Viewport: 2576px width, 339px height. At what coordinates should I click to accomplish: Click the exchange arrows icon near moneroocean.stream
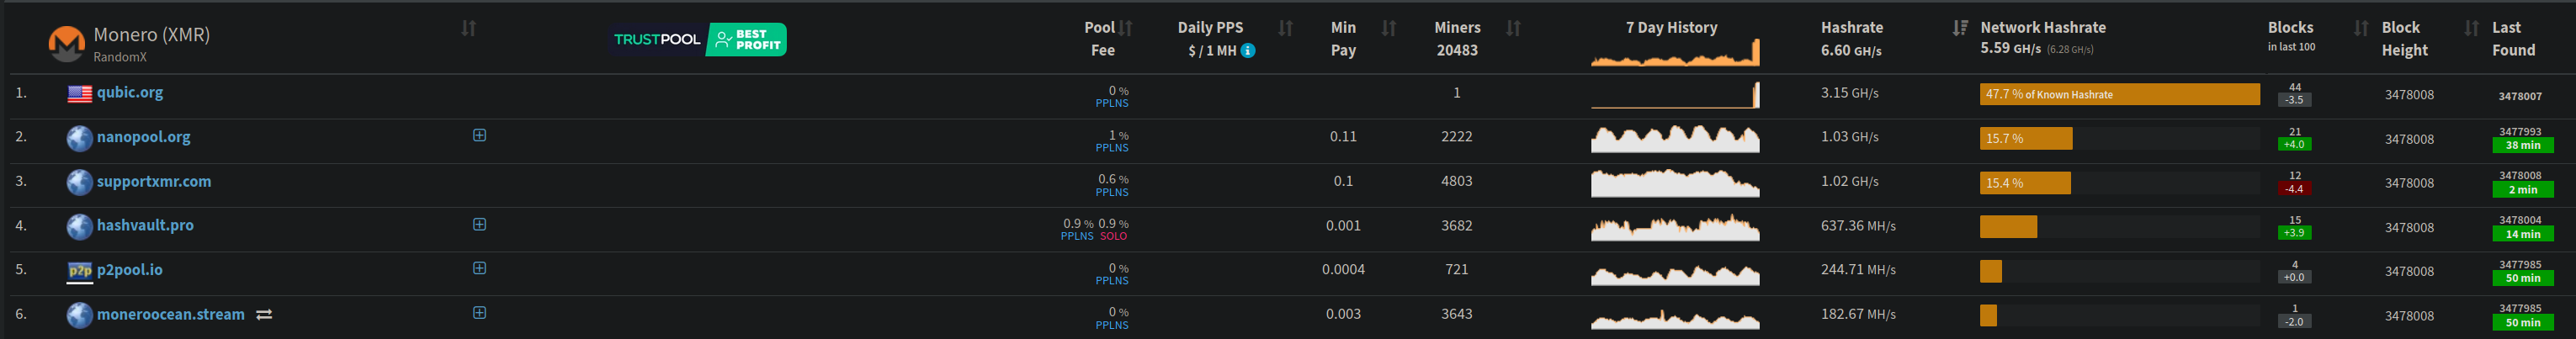(264, 315)
